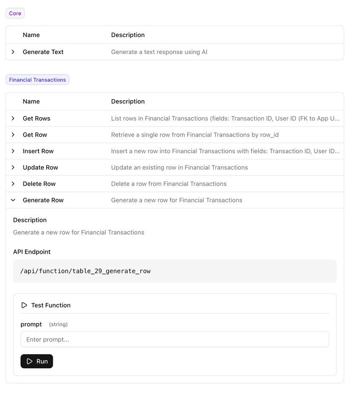
Task: Select the Core category badge
Action: pos(15,13)
